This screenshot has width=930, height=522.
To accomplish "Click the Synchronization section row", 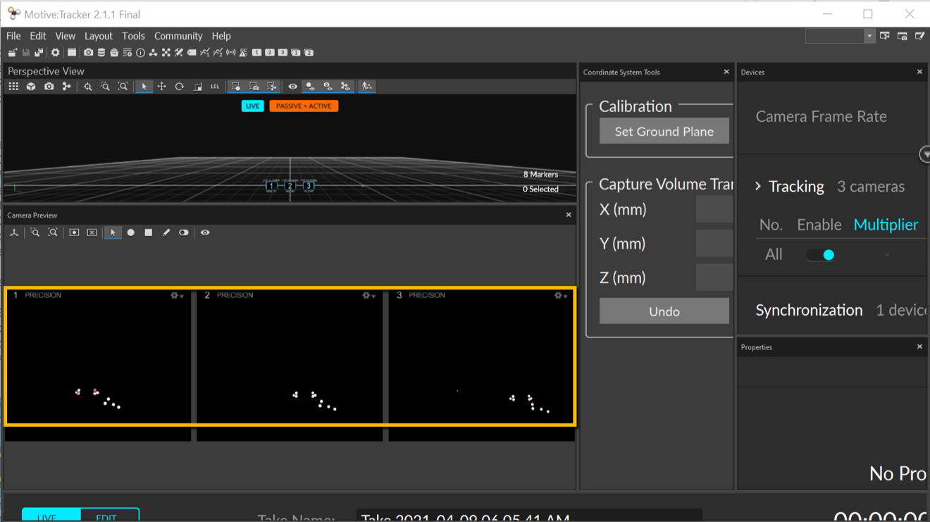I will (833, 310).
